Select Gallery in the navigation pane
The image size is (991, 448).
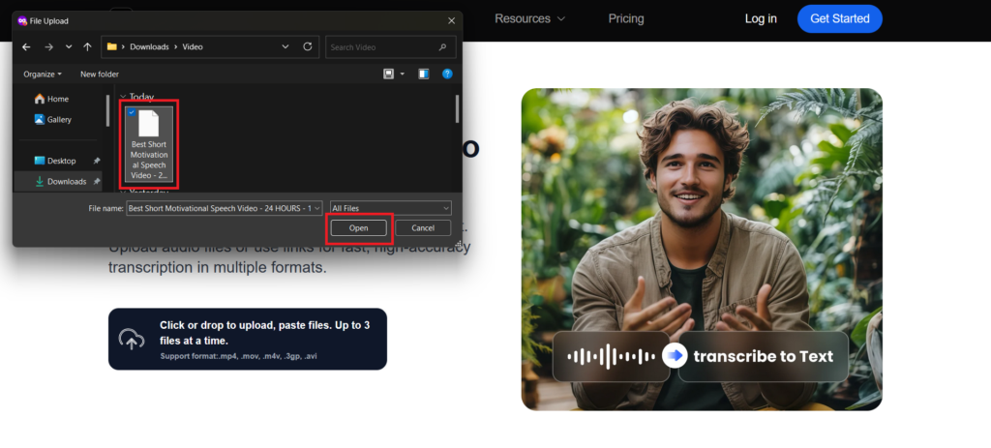59,119
